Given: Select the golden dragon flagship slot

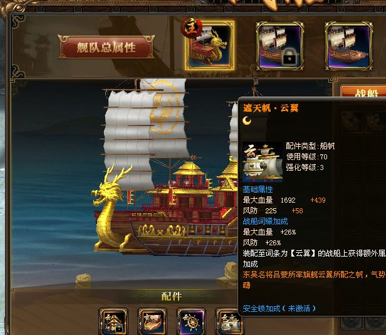Looking at the screenshot, I should 209,46.
